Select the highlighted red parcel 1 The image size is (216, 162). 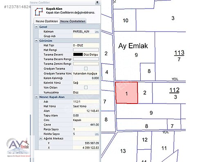[x=126, y=93]
